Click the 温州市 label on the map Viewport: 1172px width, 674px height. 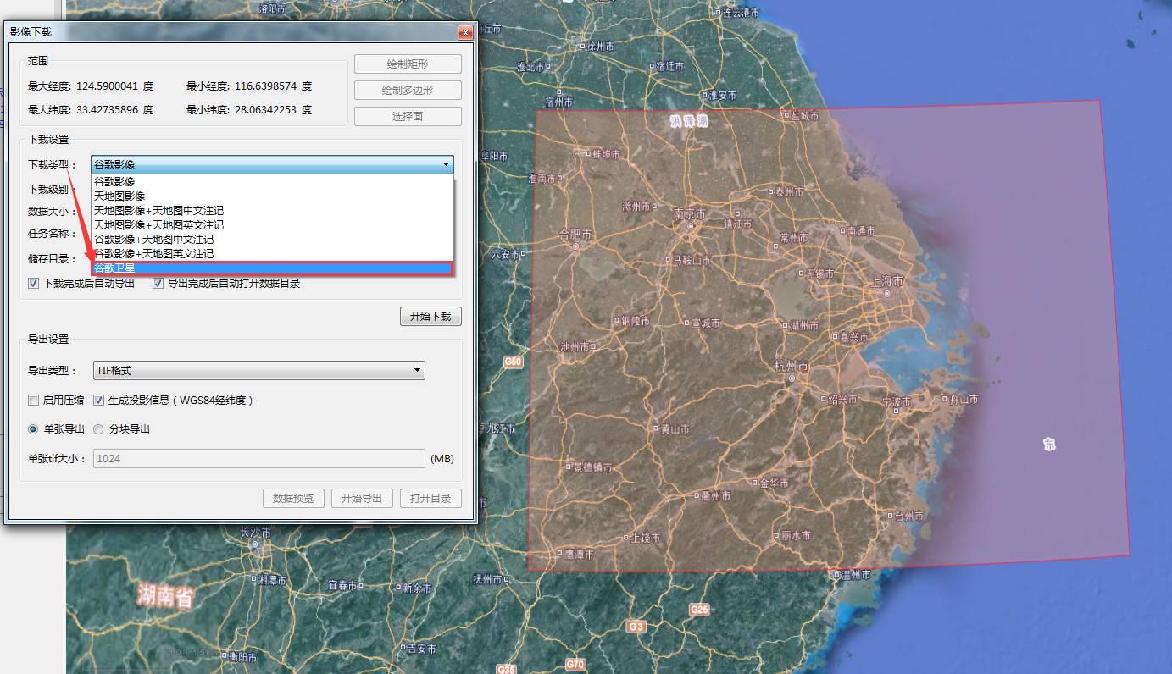(857, 574)
